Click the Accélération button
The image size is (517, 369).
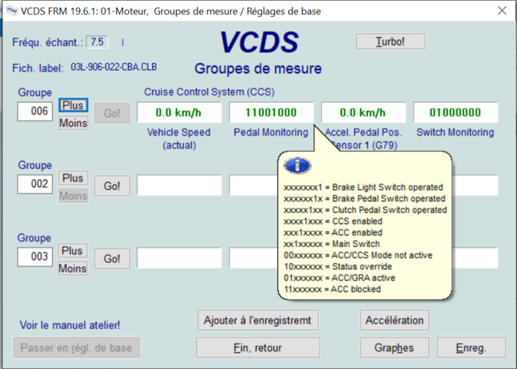click(x=394, y=320)
